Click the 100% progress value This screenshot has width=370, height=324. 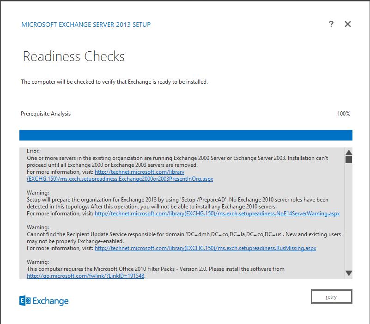point(344,114)
